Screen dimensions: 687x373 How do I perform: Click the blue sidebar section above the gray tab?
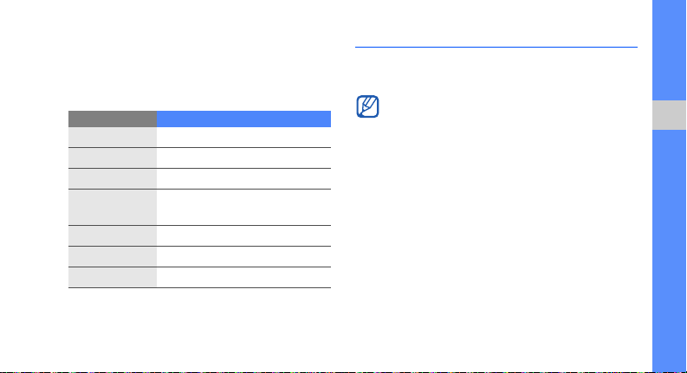point(669,50)
